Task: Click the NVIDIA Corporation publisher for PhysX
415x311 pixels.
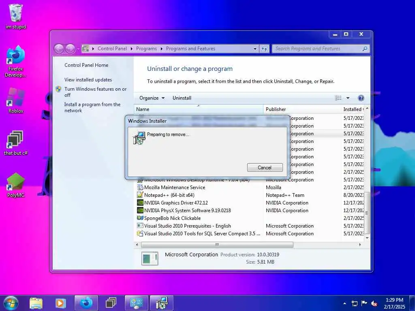Action: click(287, 210)
